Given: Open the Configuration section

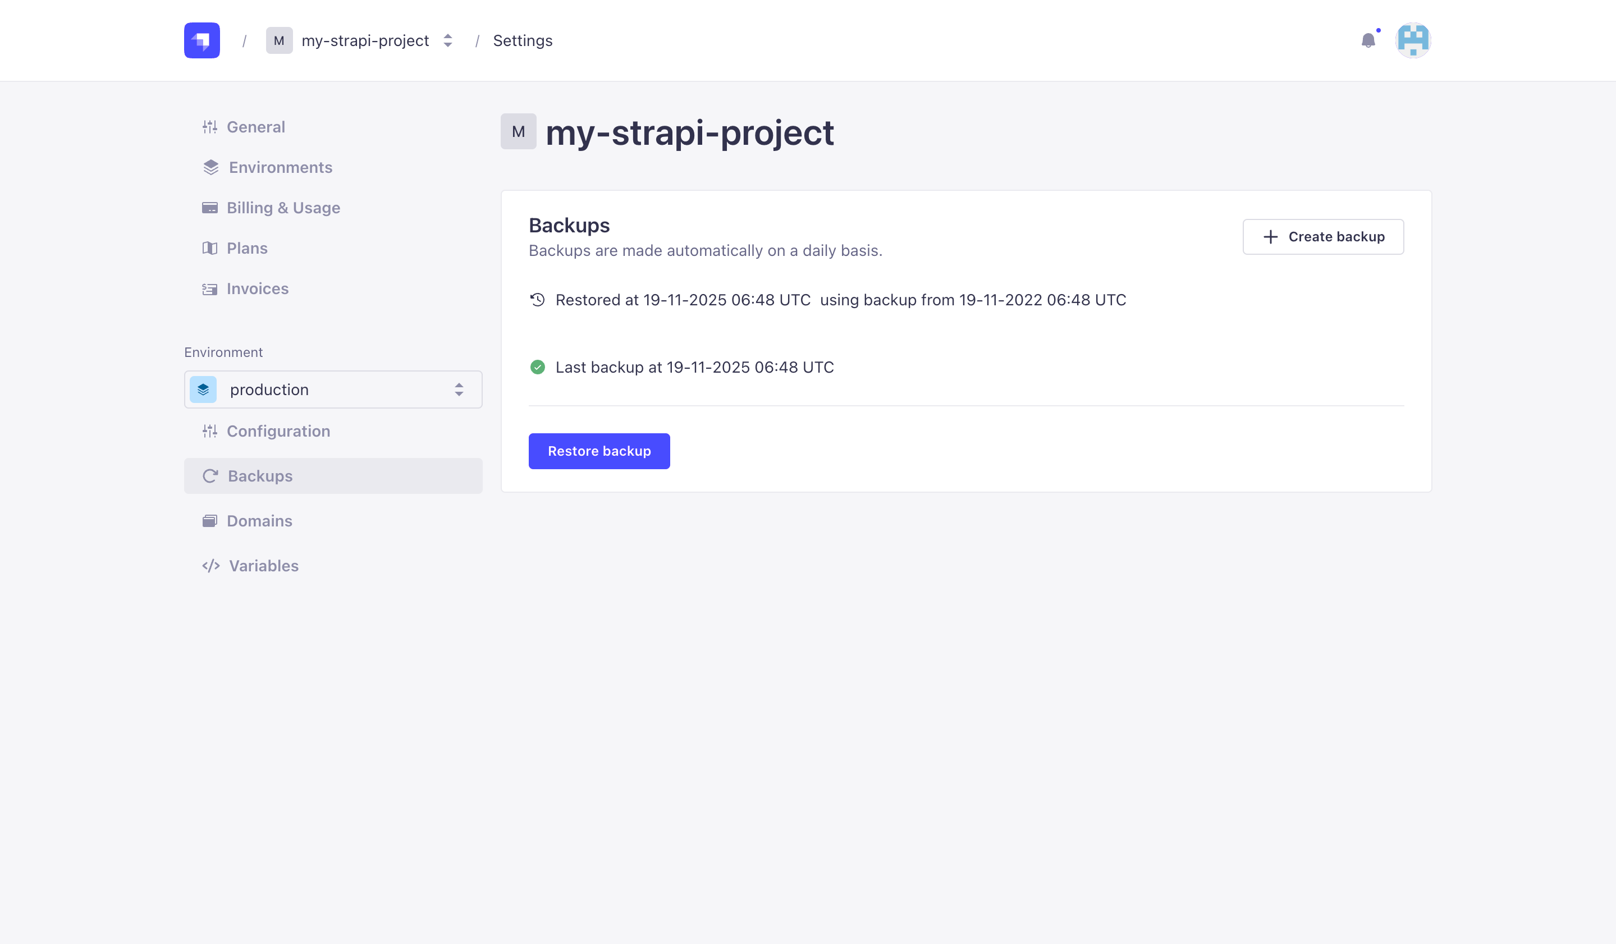Looking at the screenshot, I should coord(278,431).
